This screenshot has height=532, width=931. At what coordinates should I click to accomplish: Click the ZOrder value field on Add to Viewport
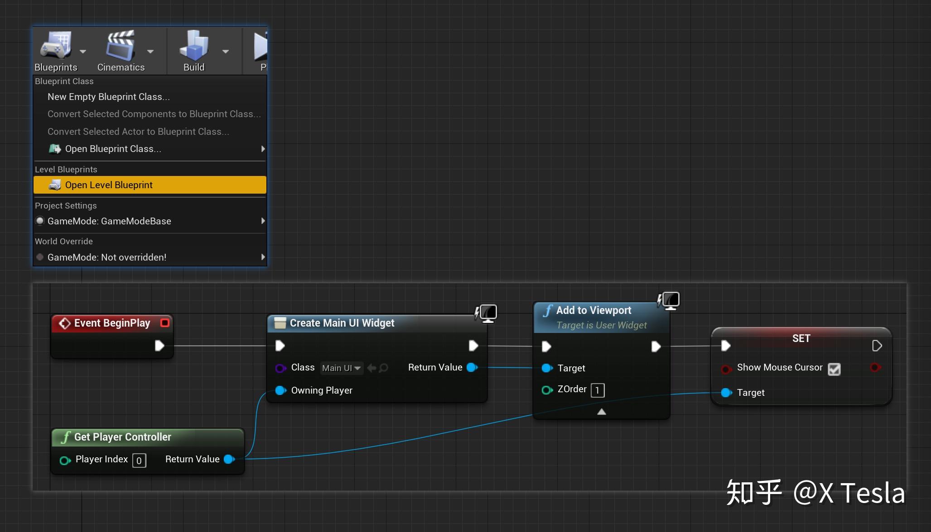coord(598,389)
